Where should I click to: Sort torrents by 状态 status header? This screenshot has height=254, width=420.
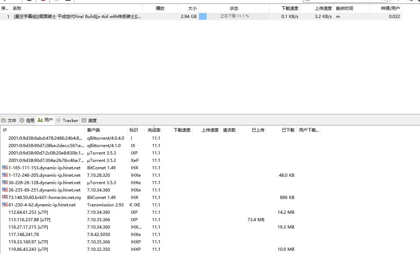pyautogui.click(x=234, y=8)
